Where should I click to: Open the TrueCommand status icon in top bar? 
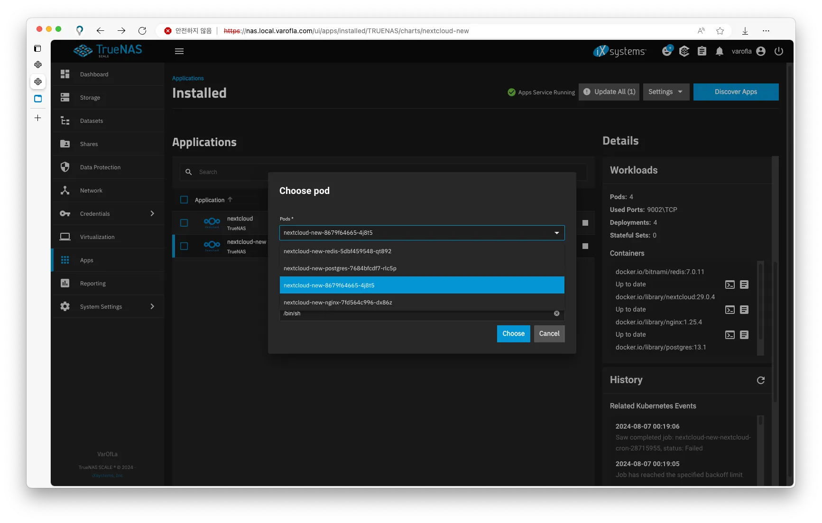pyautogui.click(x=667, y=51)
